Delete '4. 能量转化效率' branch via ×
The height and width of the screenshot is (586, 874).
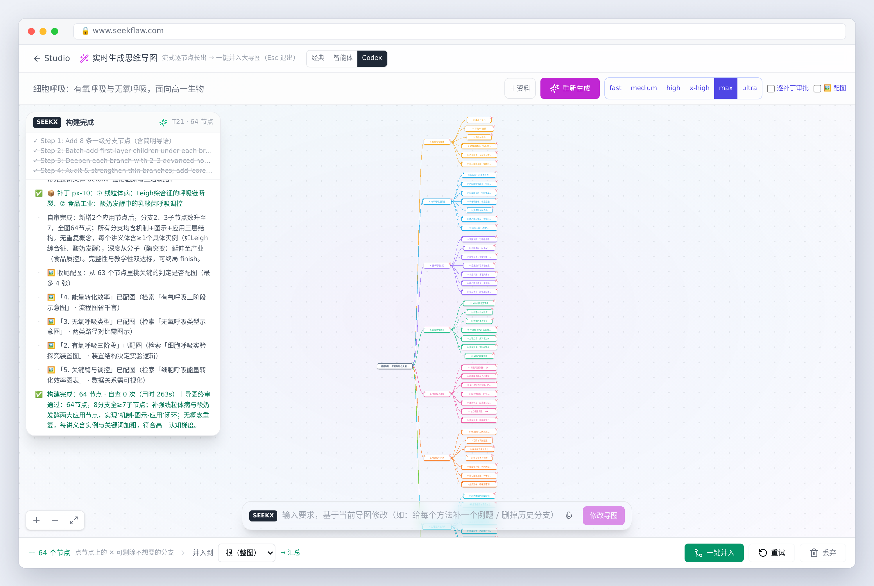(x=450, y=327)
